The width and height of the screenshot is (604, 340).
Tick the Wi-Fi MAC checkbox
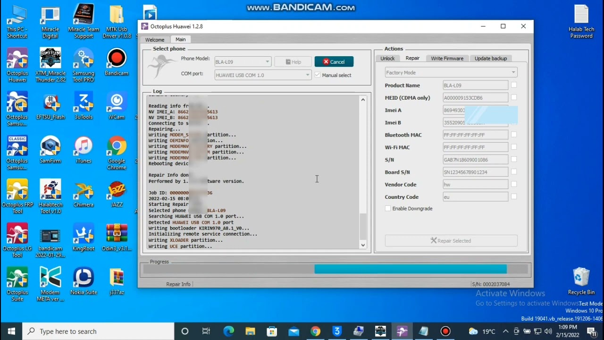tap(514, 147)
